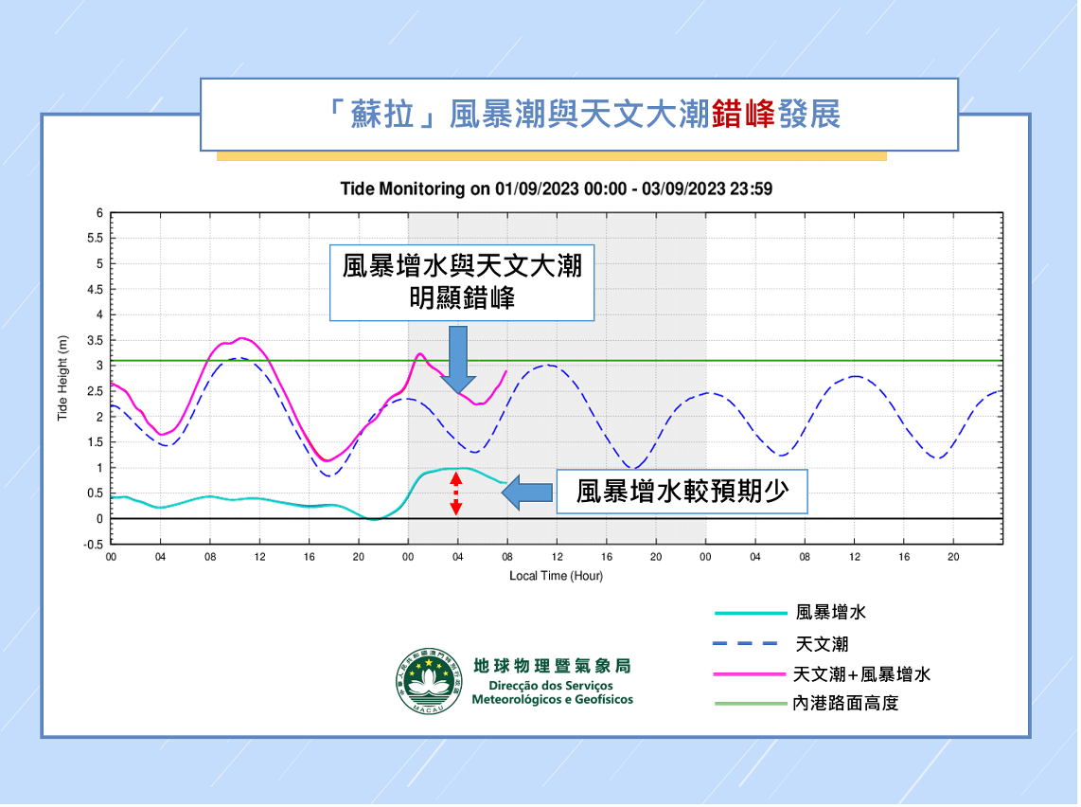The width and height of the screenshot is (1081, 807).
Task: Click the text 地球物理暨氣象局
Action: click(554, 668)
